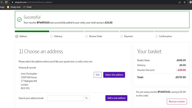This screenshot has height=108, width=192.
Task: Choose Select this address button
Action: (x=114, y=75)
